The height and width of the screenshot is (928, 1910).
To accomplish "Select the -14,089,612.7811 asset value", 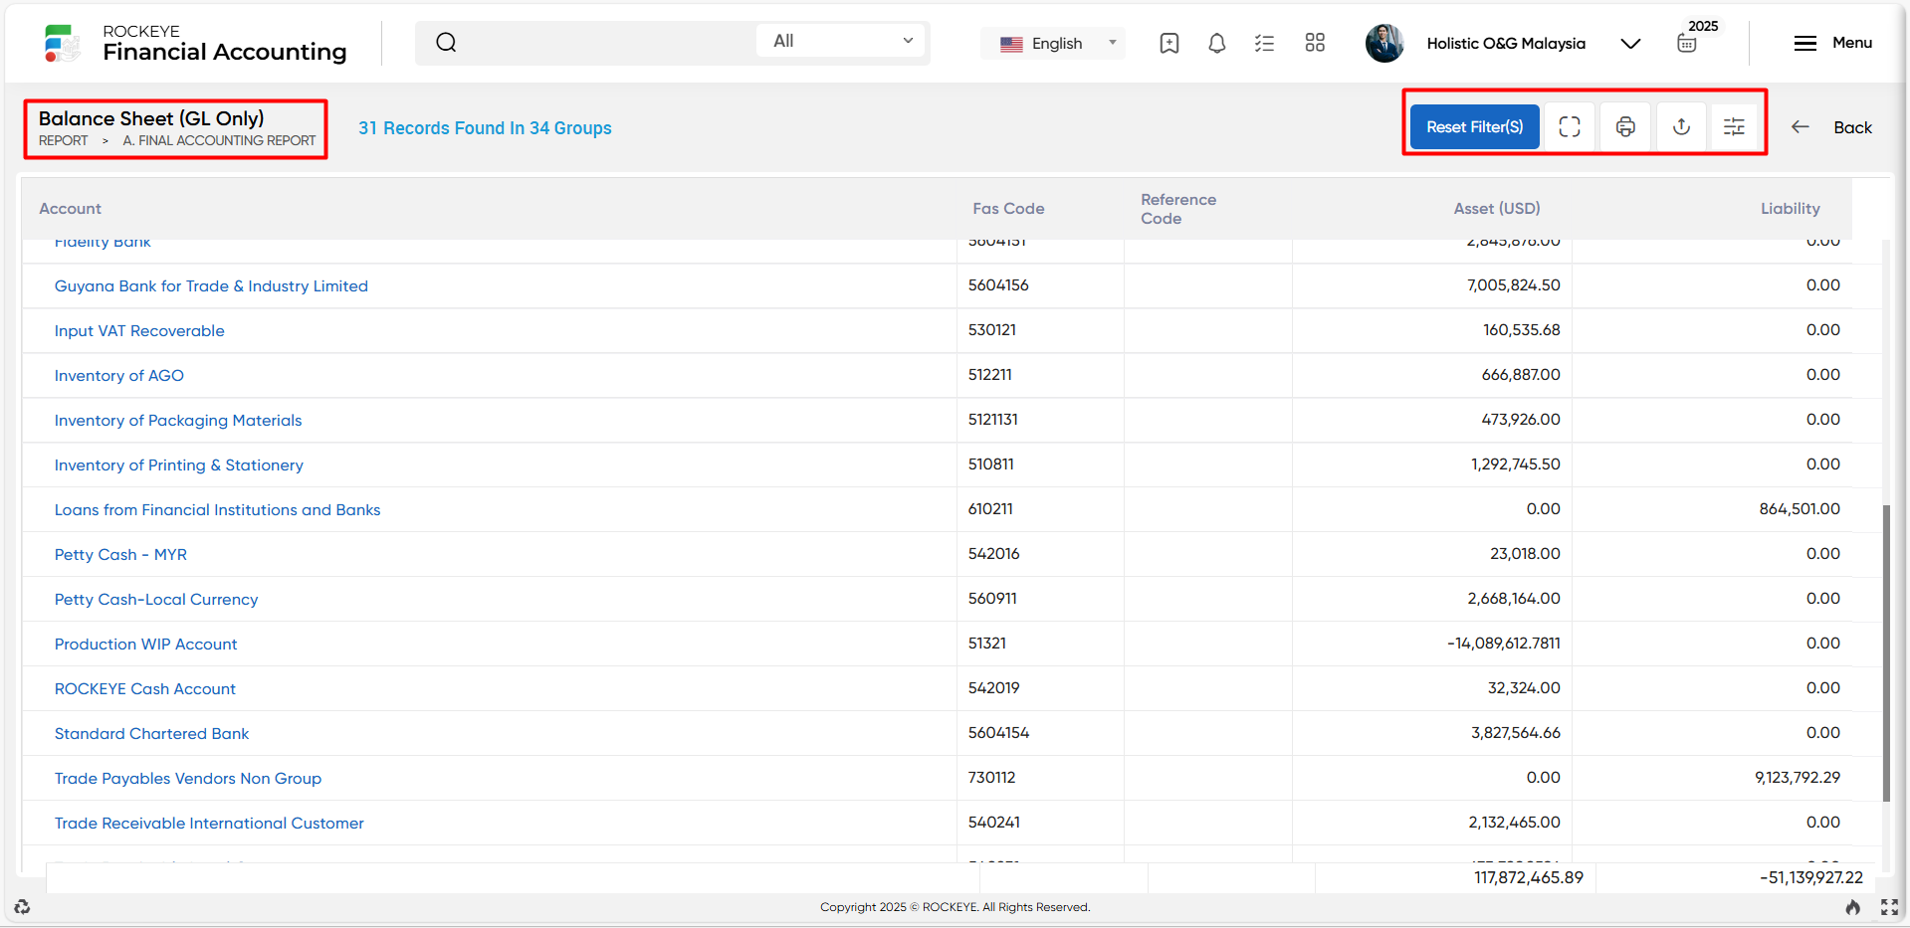I will [1504, 644].
